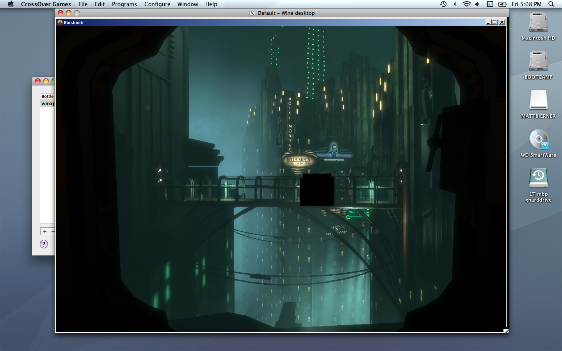Select the MATTBIERNER drive icon
Viewport: 562px width, 351px height.
click(539, 100)
